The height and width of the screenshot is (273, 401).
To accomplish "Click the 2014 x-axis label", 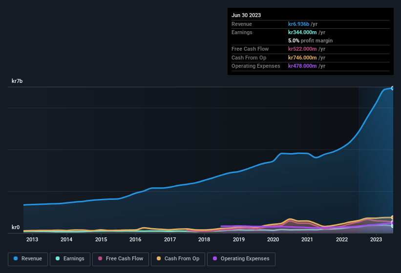I will click(x=66, y=239).
